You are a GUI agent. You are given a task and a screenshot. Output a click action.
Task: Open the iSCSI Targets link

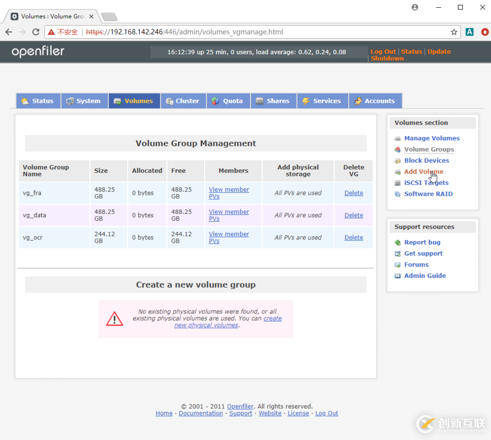point(426,183)
